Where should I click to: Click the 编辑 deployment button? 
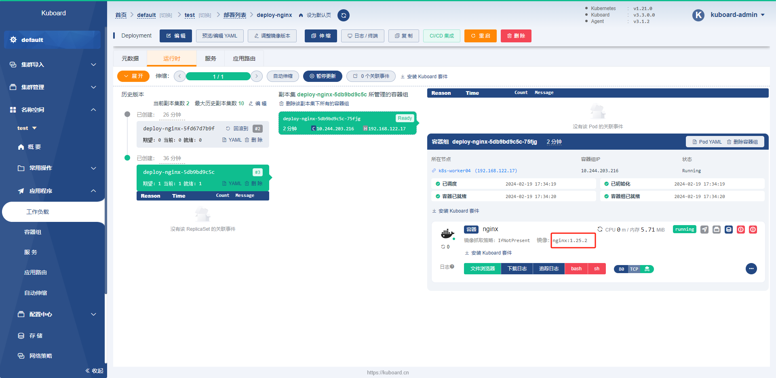(x=176, y=36)
